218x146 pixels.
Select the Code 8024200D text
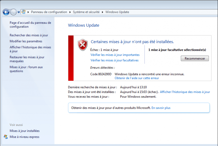tap(101, 74)
